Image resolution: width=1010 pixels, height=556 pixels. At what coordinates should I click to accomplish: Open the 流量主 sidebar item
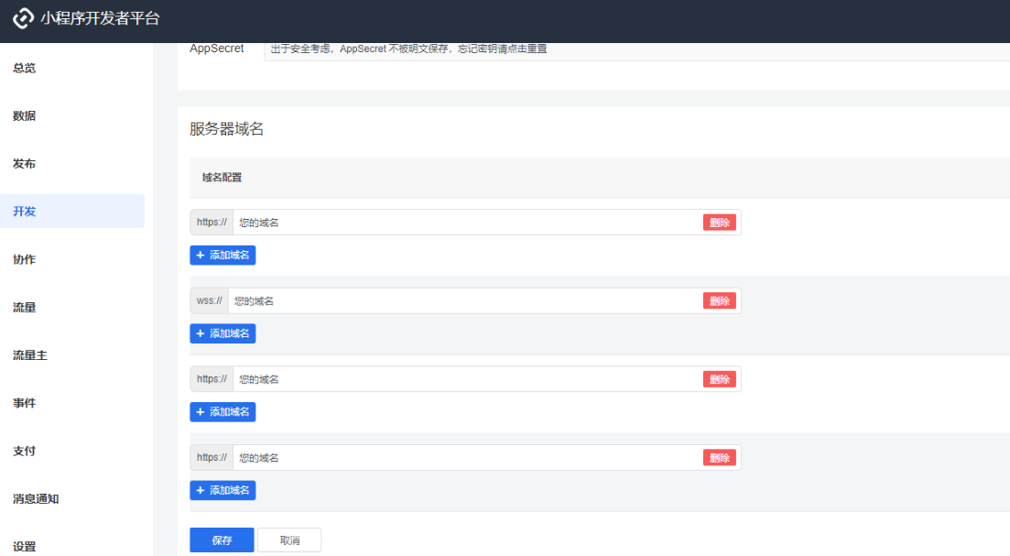click(x=29, y=355)
